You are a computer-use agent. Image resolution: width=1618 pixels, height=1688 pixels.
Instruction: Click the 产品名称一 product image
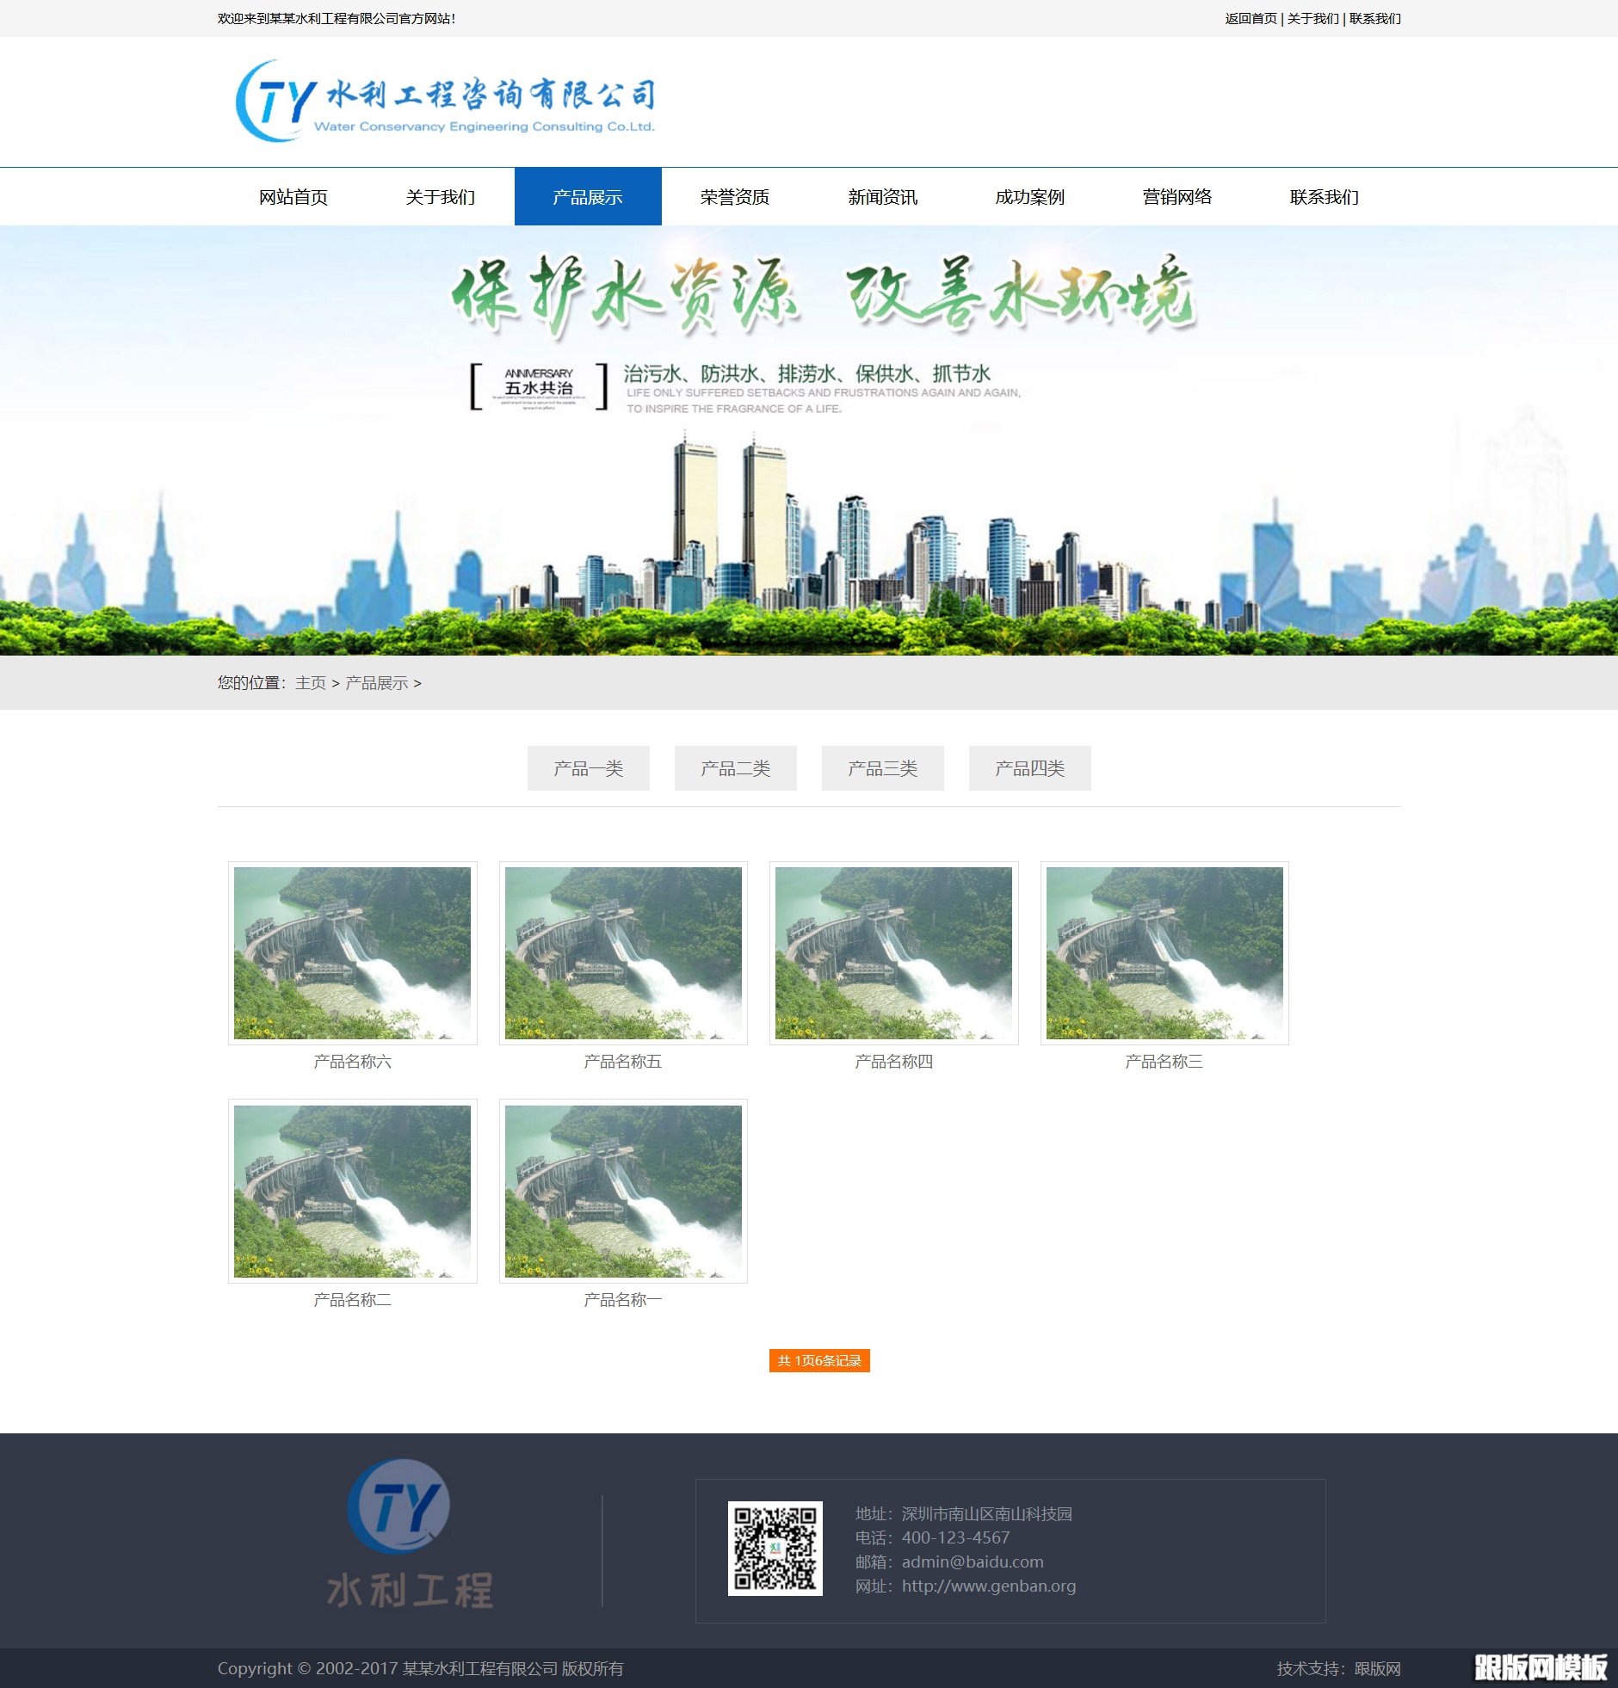click(x=623, y=1191)
